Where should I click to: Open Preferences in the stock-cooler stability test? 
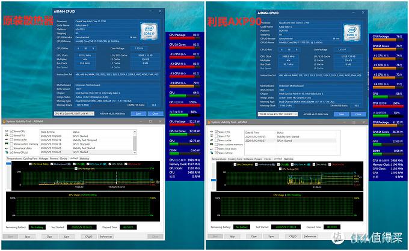(x=106, y=237)
